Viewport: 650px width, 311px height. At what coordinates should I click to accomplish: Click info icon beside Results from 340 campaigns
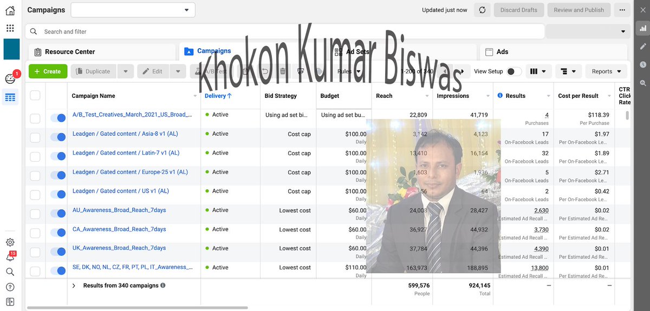click(x=162, y=286)
